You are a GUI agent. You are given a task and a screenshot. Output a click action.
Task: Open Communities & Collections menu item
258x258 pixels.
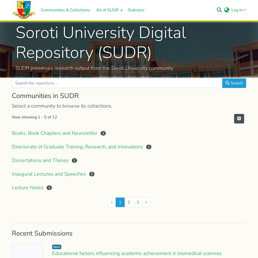point(65,10)
